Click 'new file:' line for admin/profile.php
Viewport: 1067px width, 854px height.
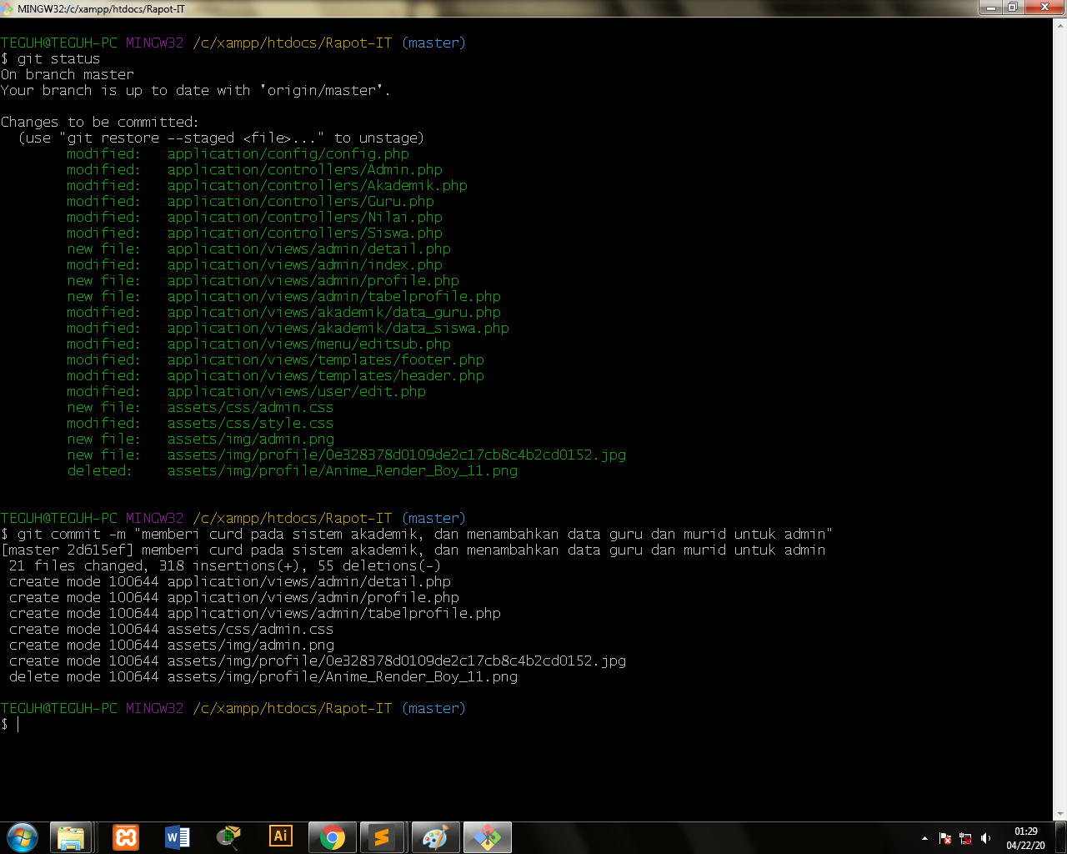(x=263, y=281)
